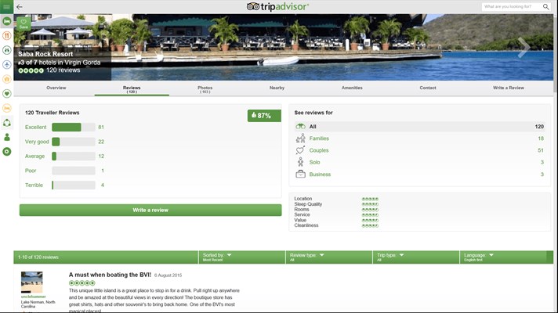Open the Review type dropdown
Image resolution: width=558 pixels, height=313 pixels.
(x=329, y=257)
